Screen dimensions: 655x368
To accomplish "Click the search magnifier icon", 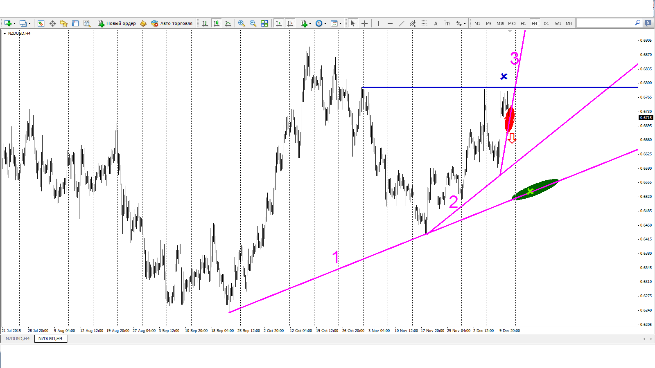I will (x=637, y=23).
